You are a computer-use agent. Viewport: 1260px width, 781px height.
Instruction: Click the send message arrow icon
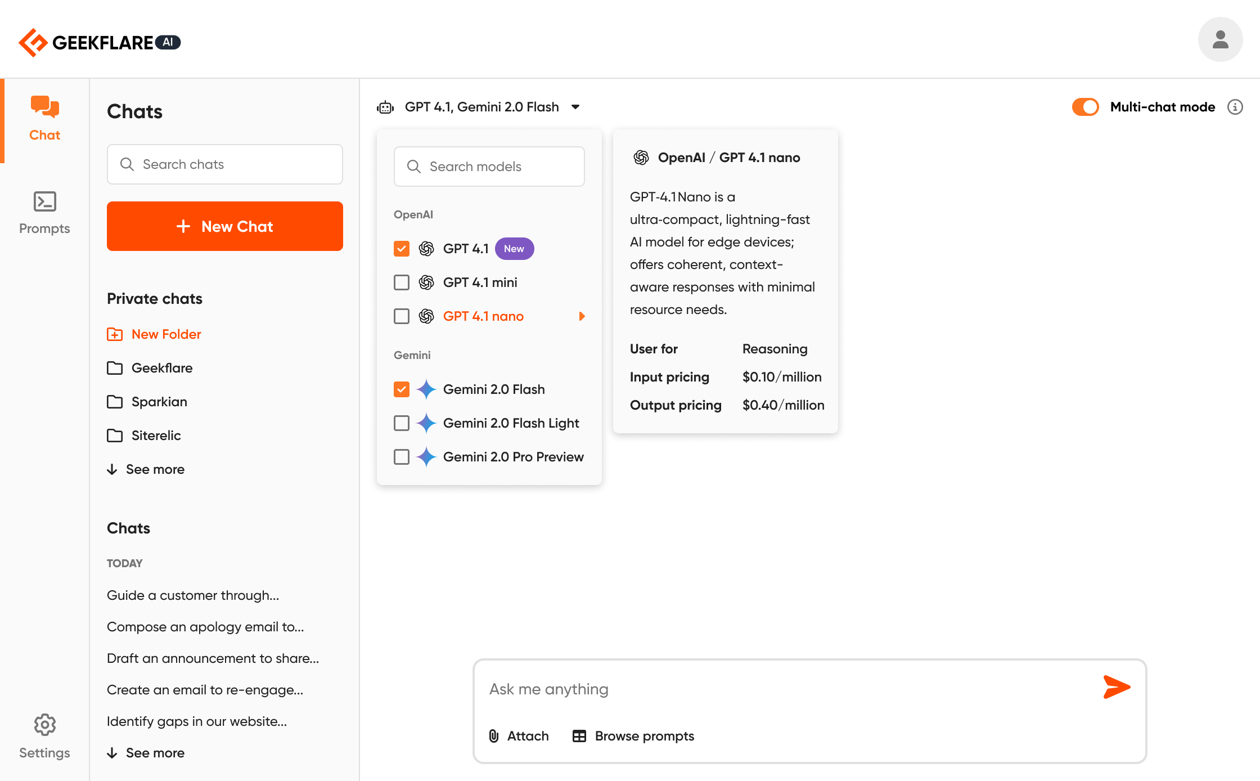[1117, 687]
